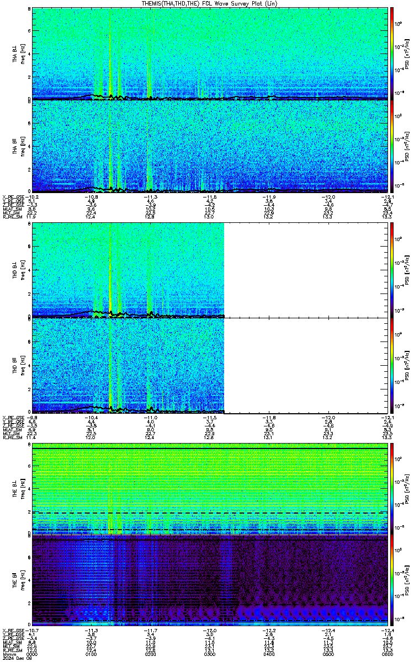Select the THD B-parallel spectrogram data area

pos(128,365)
